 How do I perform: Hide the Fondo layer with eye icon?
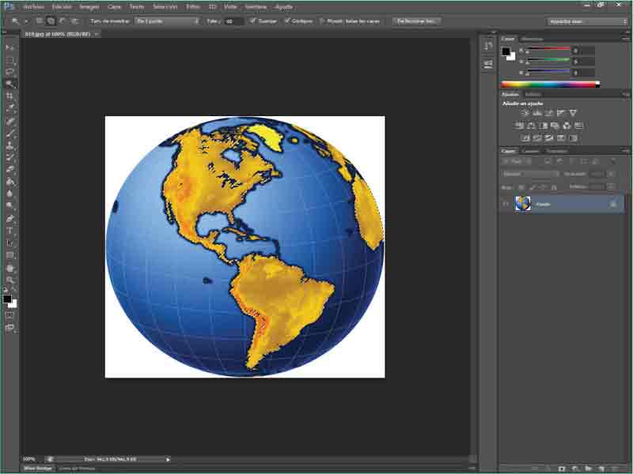[506, 204]
